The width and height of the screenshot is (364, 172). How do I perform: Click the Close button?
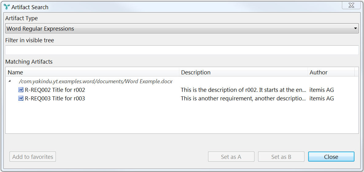coord(331,157)
